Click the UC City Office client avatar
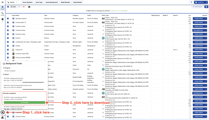Viewport: 209px width, 120px height. [103, 93]
